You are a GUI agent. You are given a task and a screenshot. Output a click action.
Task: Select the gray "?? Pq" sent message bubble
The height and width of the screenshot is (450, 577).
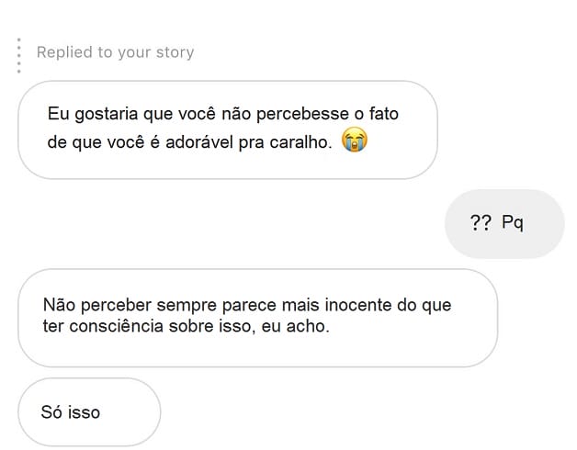click(503, 224)
